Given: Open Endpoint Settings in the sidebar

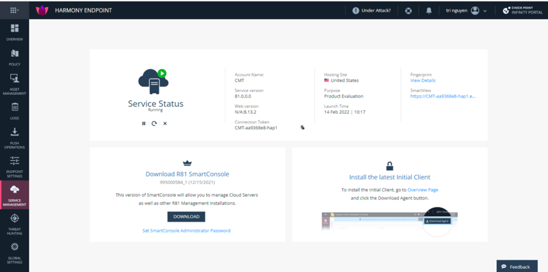Looking at the screenshot, I should [x=14, y=167].
